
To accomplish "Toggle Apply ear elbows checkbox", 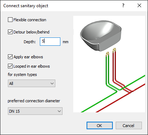I will pos(10,57).
